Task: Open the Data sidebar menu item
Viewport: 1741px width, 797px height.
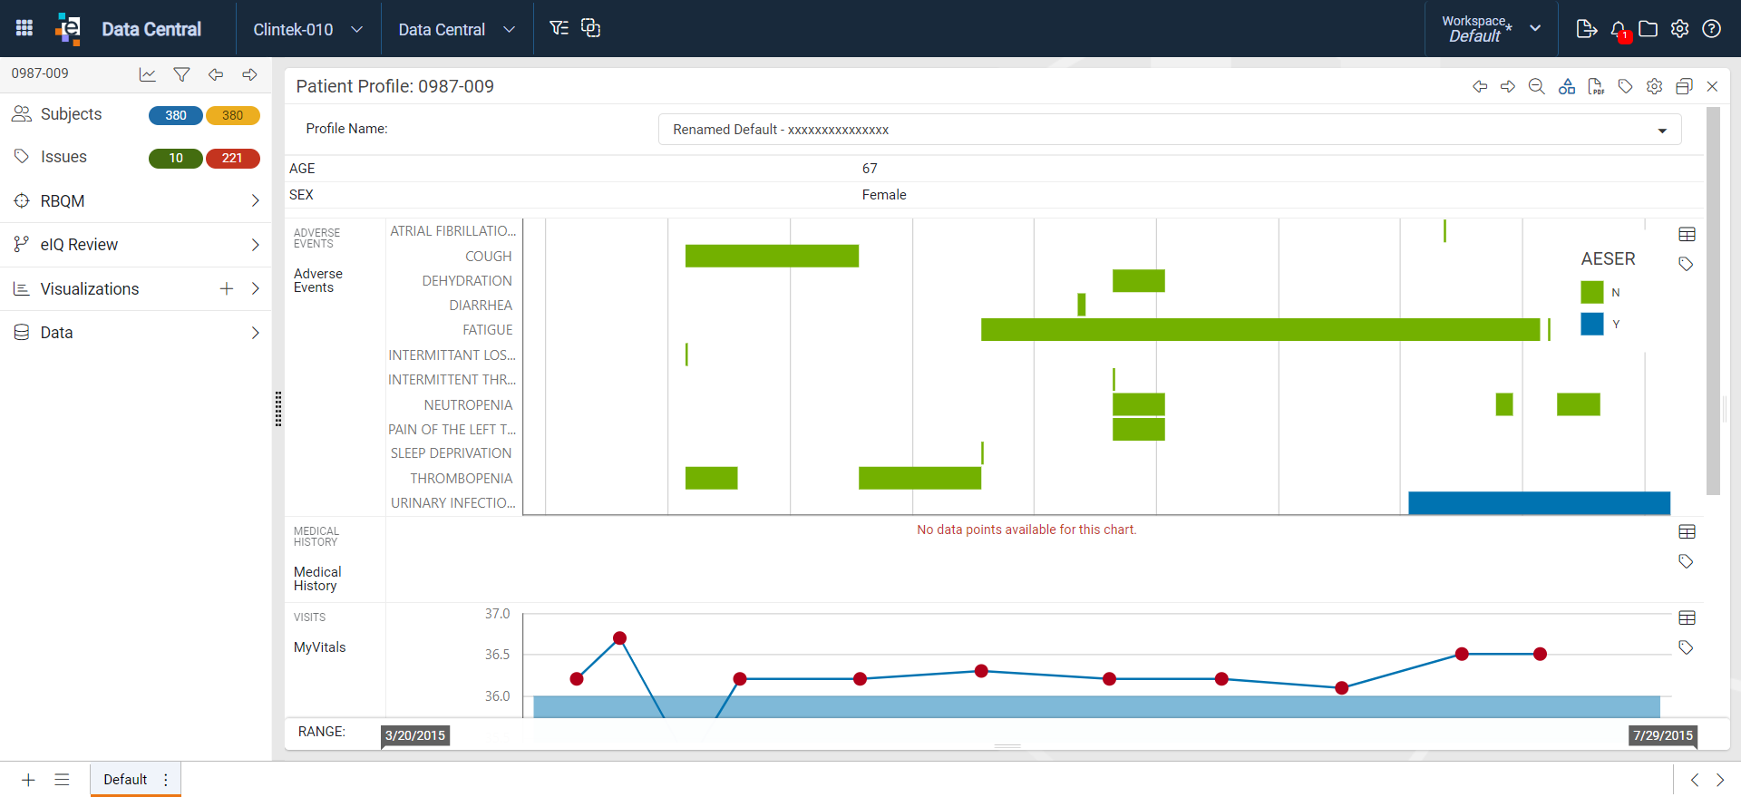Action: point(136,333)
